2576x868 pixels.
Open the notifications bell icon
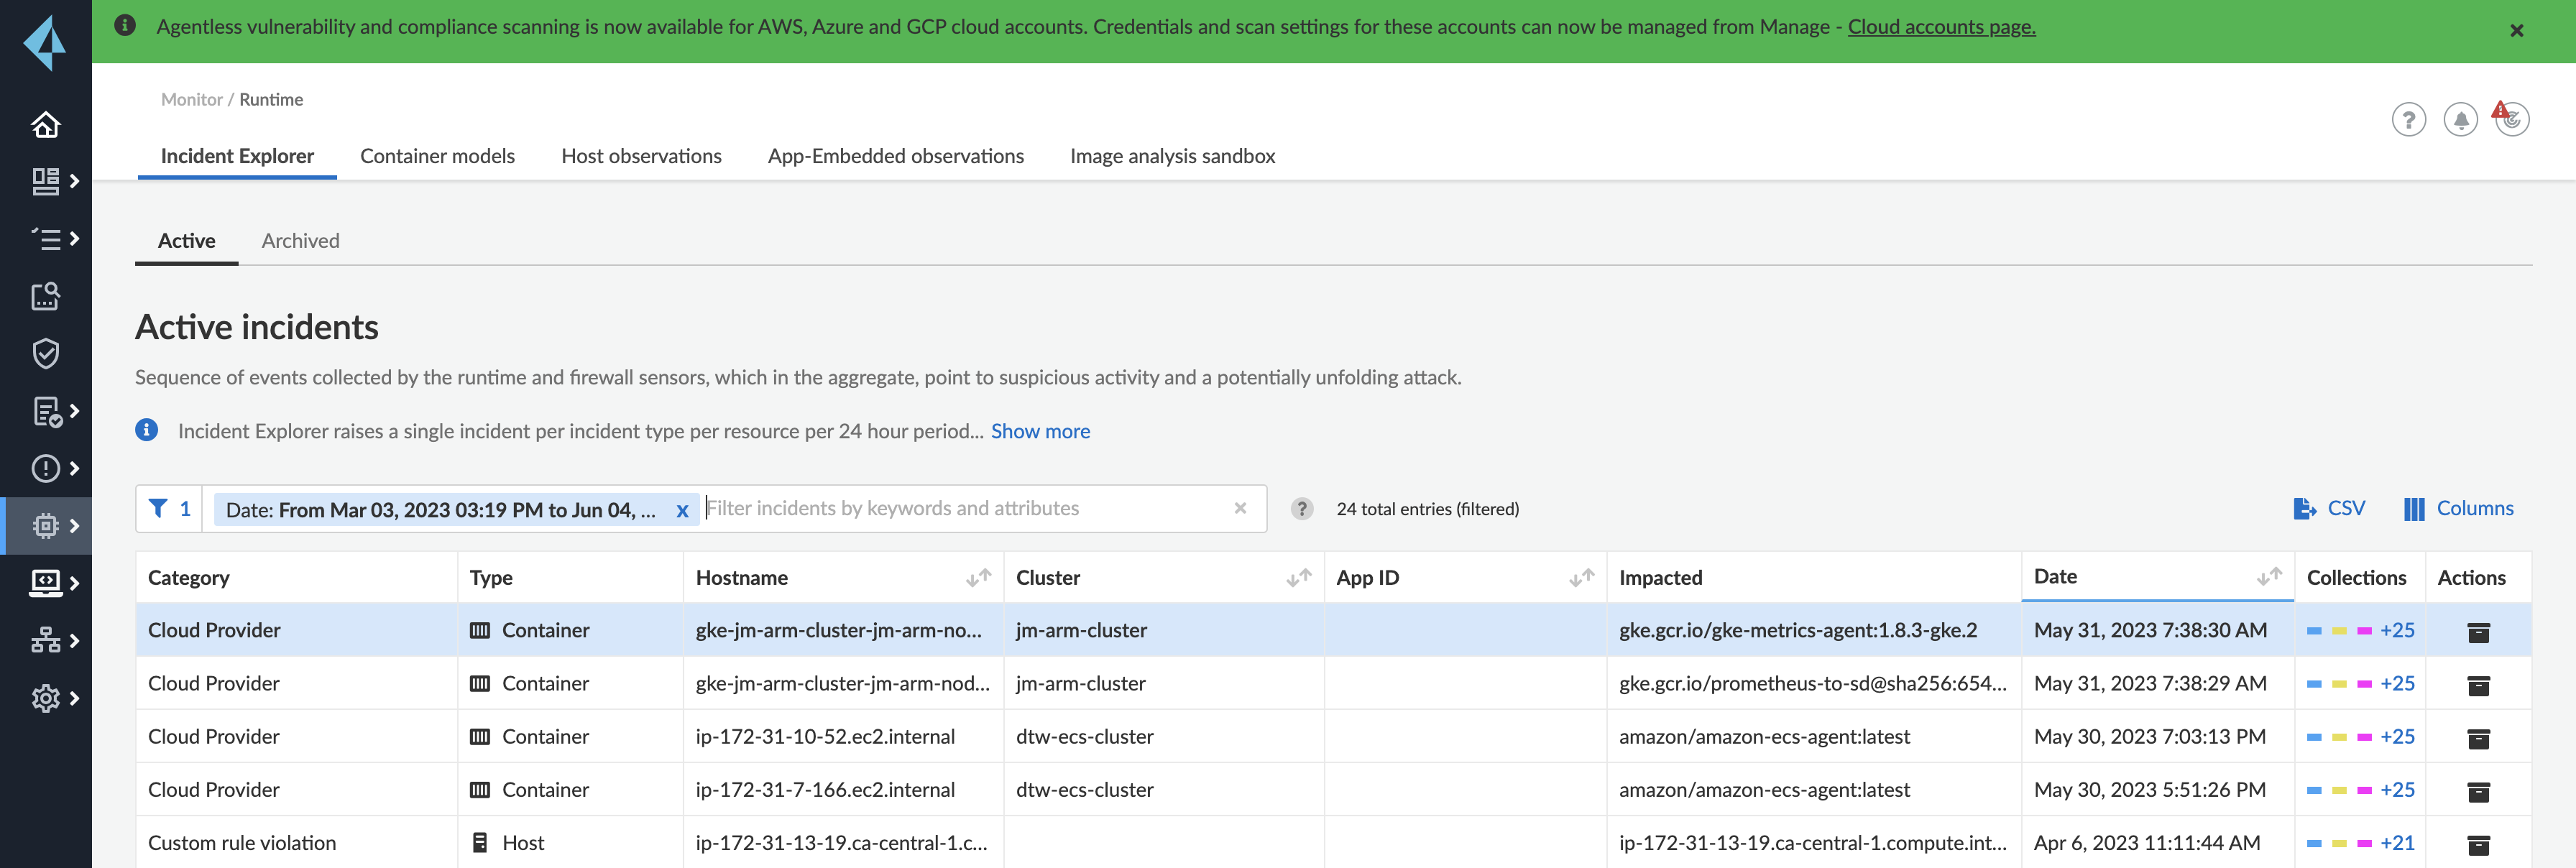click(2460, 120)
